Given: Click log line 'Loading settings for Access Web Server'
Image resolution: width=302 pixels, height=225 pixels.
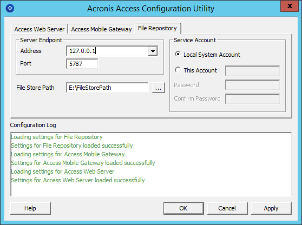Looking at the screenshot, I should point(63,171).
